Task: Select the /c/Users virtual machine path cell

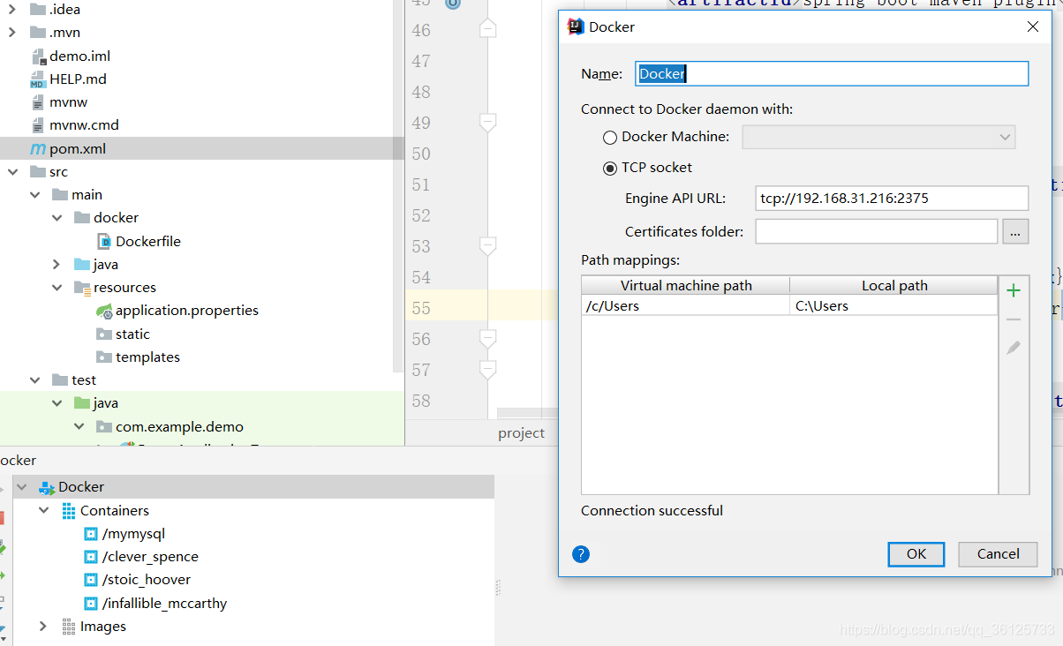Action: pyautogui.click(x=686, y=306)
